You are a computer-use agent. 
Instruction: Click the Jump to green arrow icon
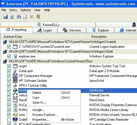(x=38, y=17)
